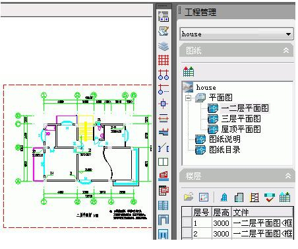Select the row header of floor 2
Screen dimensions: 298x249
point(187,233)
